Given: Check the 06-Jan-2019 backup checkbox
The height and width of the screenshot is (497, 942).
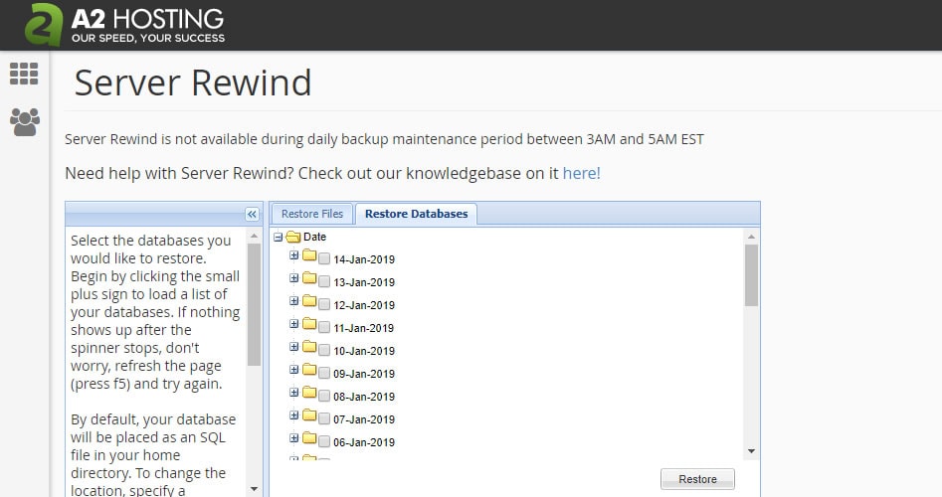Looking at the screenshot, I should click(324, 441).
